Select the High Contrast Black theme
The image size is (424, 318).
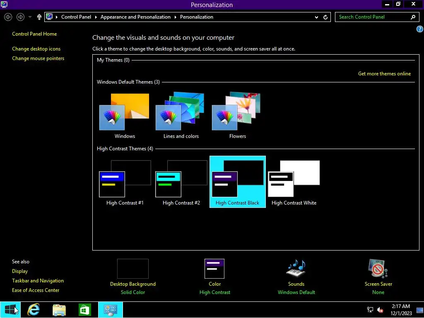click(237, 182)
